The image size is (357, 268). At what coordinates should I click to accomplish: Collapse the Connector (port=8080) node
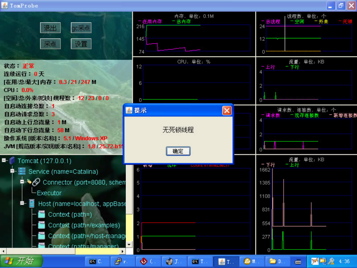click(x=22, y=182)
